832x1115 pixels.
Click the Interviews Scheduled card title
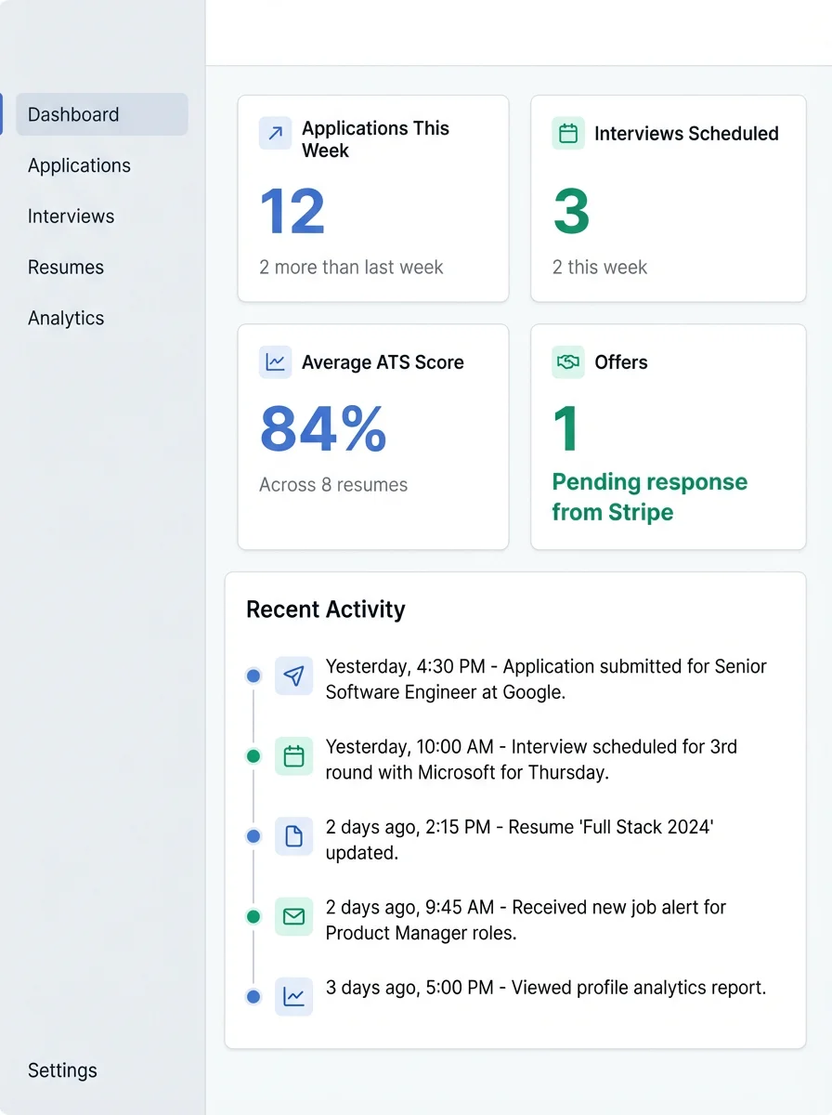tap(686, 134)
